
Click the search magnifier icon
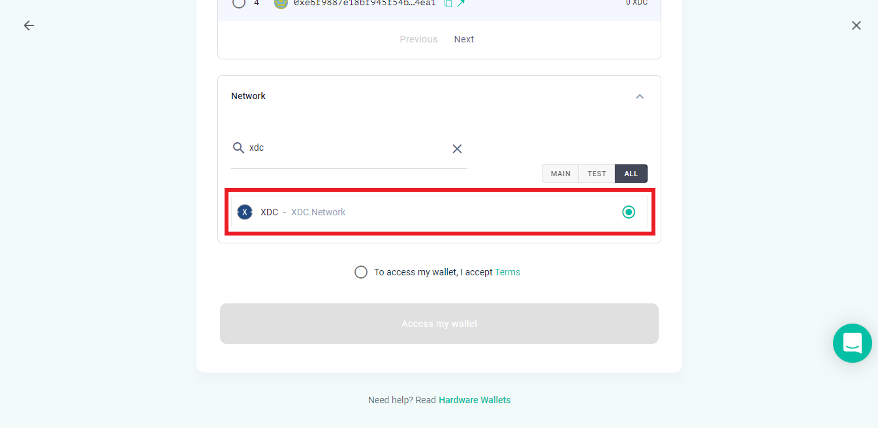tap(238, 148)
